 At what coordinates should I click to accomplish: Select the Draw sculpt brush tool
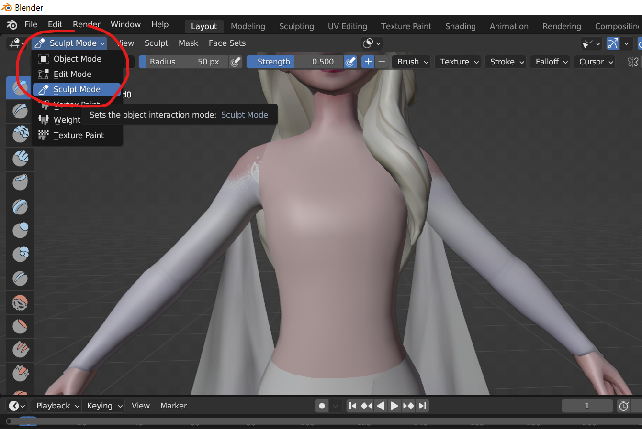click(x=20, y=88)
